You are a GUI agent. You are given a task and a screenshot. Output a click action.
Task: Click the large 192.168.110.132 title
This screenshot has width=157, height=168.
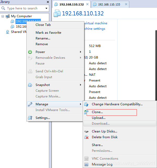(x=83, y=14)
